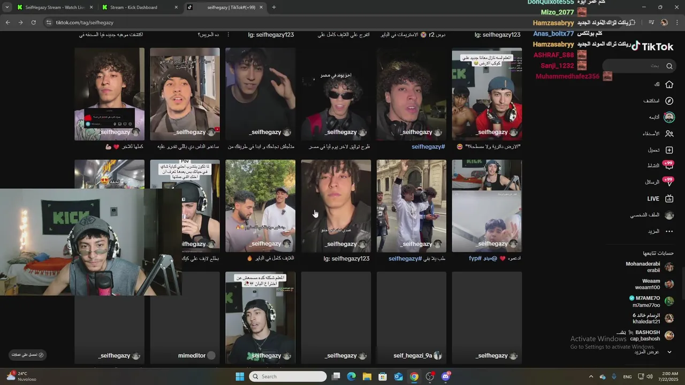Open the video thumbnail mentioning 'اختراع اليابان'
The height and width of the screenshot is (385, 685).
click(260, 318)
